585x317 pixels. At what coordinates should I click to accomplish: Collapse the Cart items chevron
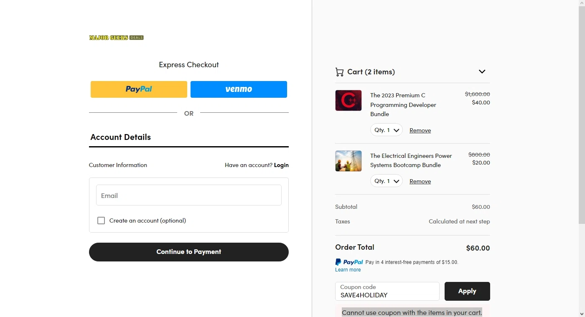[482, 71]
